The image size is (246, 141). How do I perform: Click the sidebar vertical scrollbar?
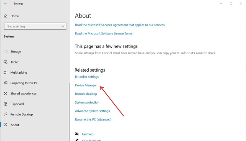(69, 112)
